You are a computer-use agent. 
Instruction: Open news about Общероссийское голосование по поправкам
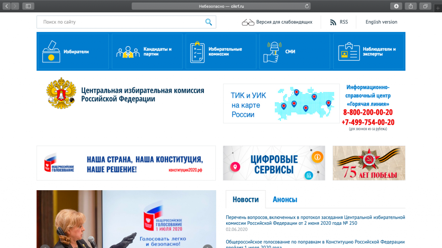point(315,244)
